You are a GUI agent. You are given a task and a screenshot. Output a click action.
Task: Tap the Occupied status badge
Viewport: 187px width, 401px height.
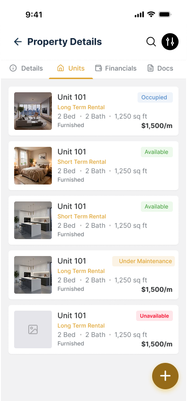pos(155,97)
